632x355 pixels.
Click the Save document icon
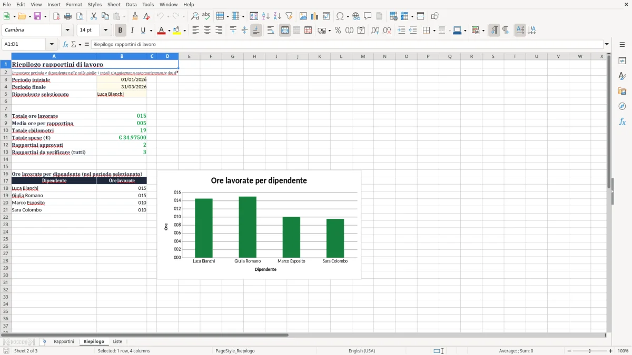click(37, 16)
